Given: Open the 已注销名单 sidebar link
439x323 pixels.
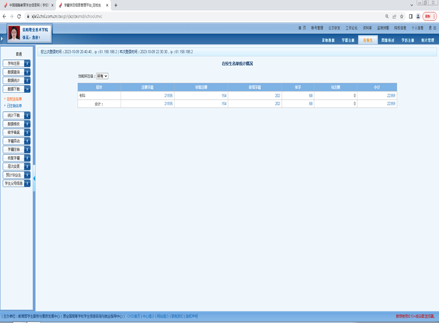Looking at the screenshot, I should pyautogui.click(x=14, y=106).
